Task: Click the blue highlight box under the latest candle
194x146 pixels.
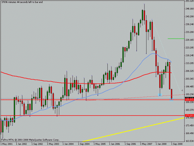Action: coord(171,100)
